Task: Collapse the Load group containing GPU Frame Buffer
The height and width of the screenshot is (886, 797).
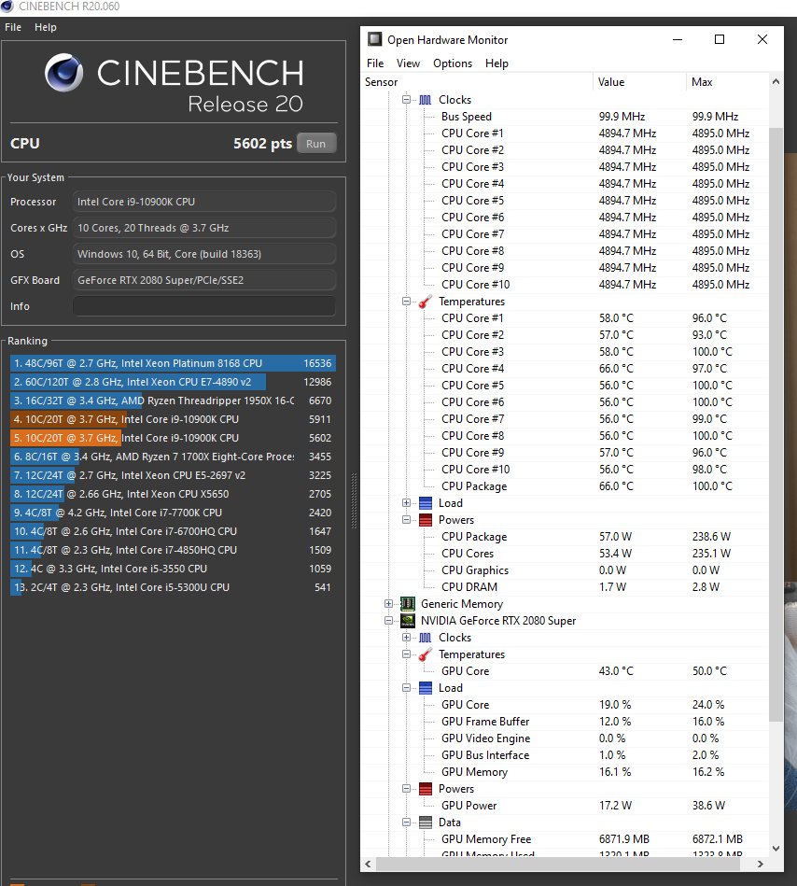Action: [406, 688]
